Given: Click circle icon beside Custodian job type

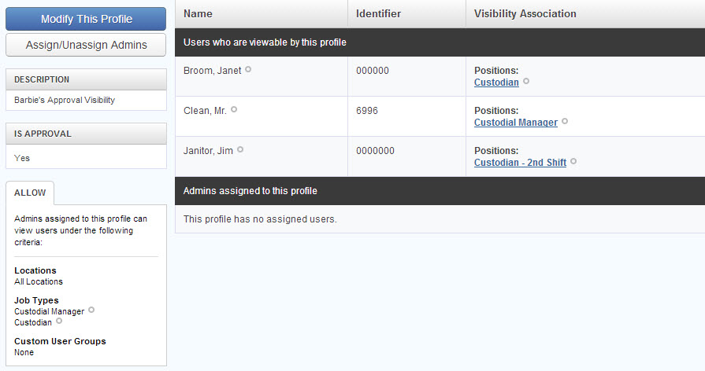Looking at the screenshot, I should (x=59, y=321).
